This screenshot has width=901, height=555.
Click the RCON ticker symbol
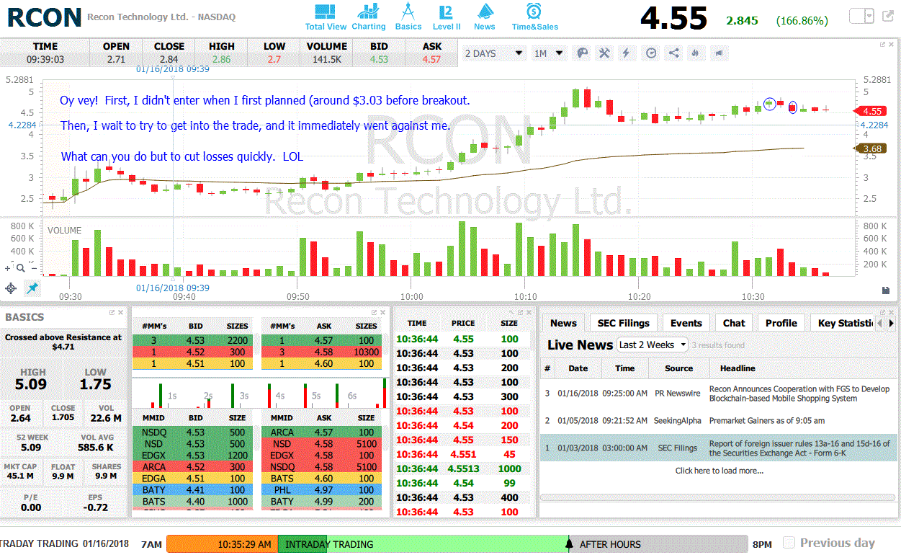43,17
